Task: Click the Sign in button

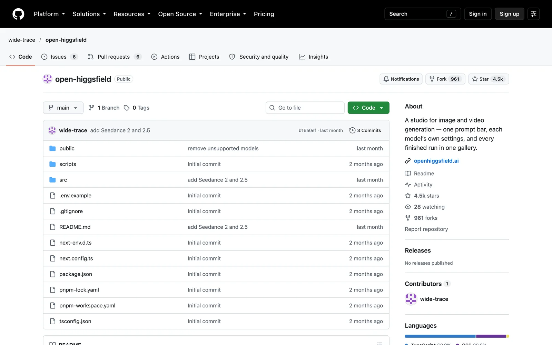Action: [x=478, y=14]
